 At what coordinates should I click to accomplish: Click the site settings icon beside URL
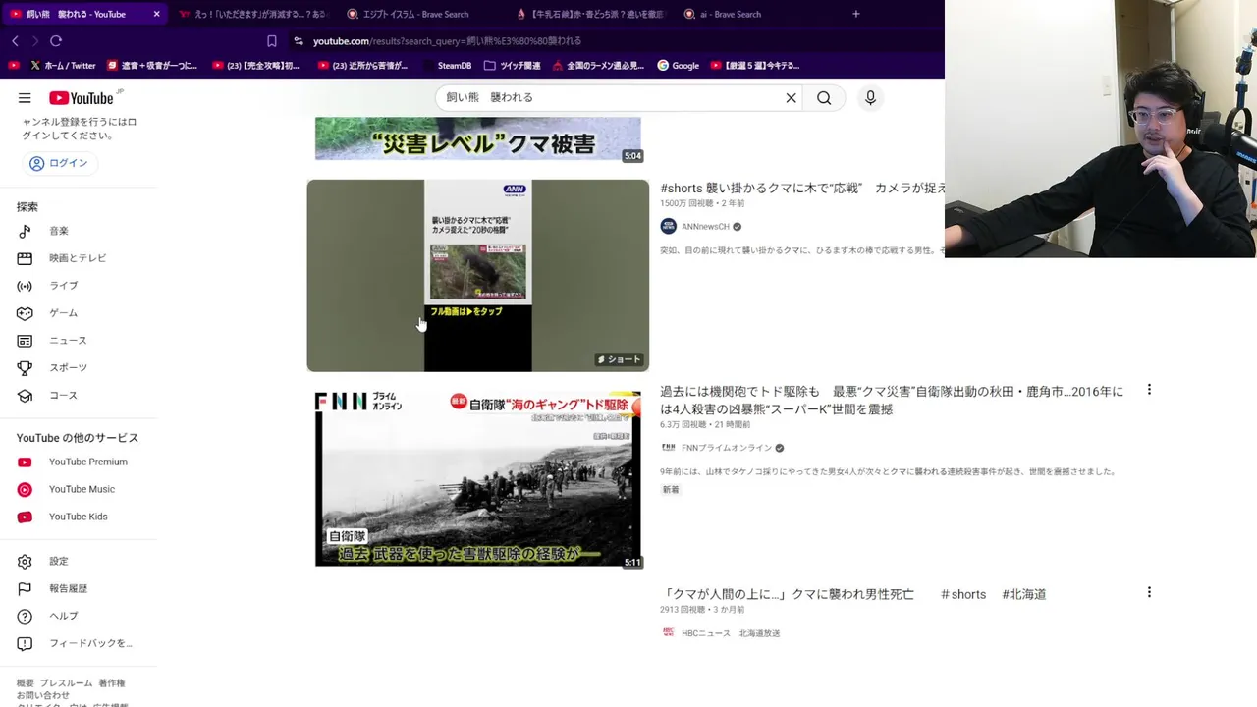[x=299, y=41]
